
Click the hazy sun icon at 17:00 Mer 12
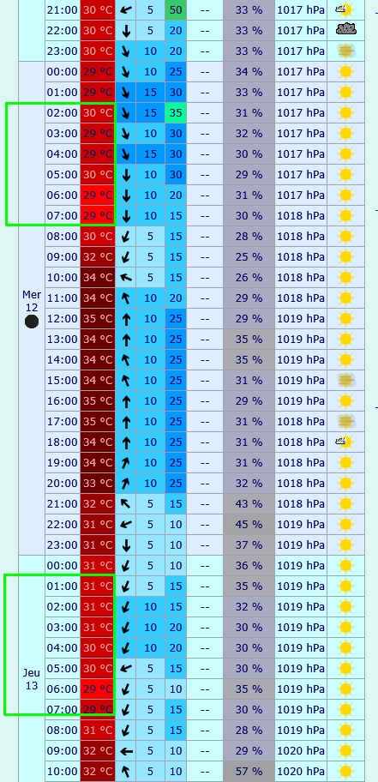345,421
